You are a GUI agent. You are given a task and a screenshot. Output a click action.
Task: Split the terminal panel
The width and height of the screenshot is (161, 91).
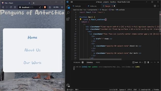[x=145, y=62]
